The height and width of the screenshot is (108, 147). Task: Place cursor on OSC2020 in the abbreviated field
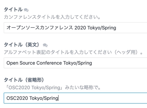coord(17,98)
